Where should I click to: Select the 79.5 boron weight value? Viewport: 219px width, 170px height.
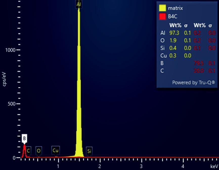click(199, 63)
